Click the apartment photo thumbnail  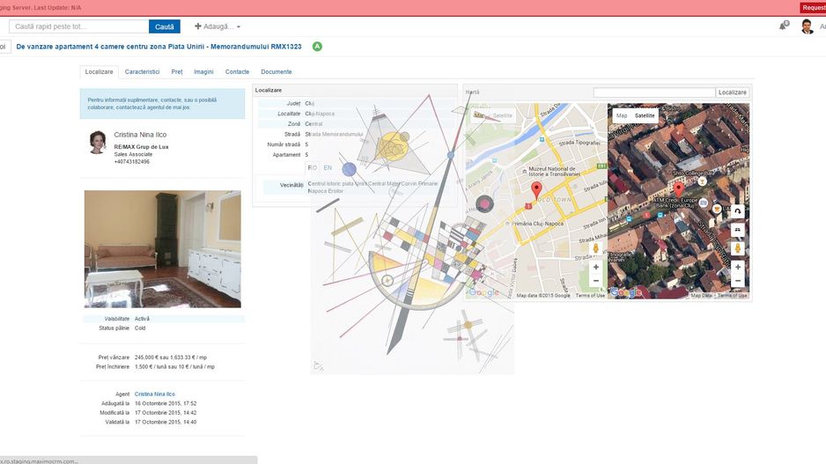(162, 248)
